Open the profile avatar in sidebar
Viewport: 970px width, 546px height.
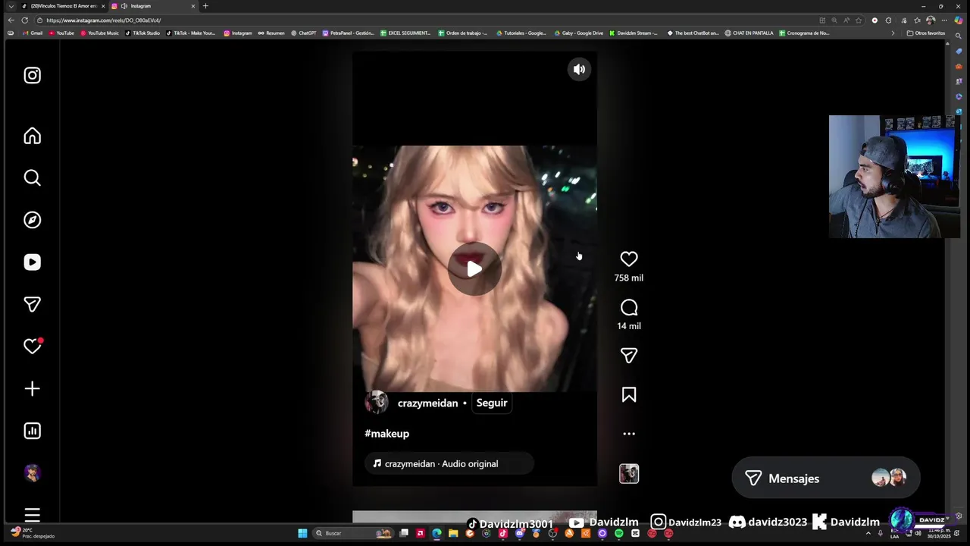[32, 473]
